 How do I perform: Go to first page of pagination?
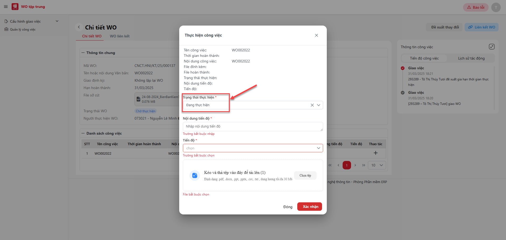pyautogui.click(x=330, y=165)
